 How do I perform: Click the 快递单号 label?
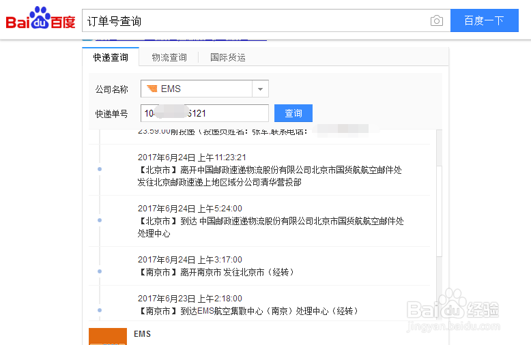click(111, 114)
